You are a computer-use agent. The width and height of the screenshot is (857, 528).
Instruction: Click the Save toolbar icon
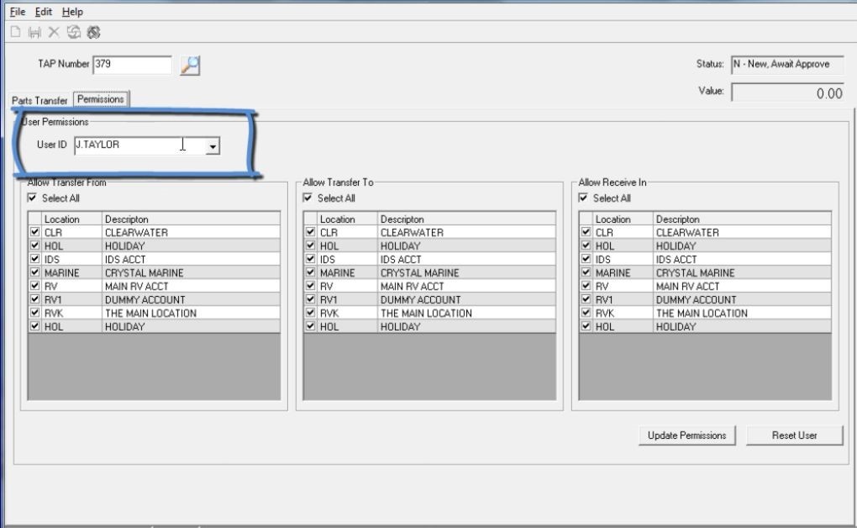(x=34, y=32)
